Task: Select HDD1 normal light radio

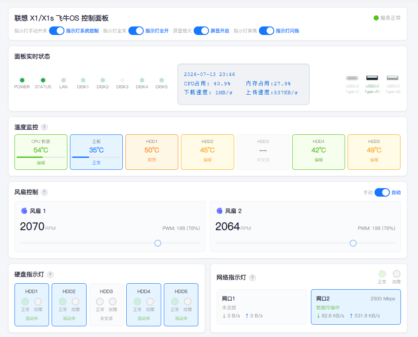Action: 25,302
